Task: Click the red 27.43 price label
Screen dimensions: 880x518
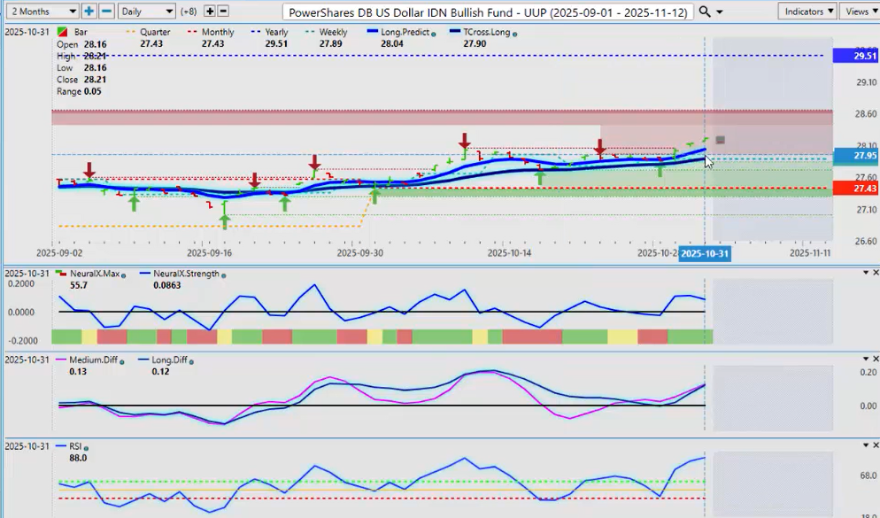Action: tap(863, 189)
